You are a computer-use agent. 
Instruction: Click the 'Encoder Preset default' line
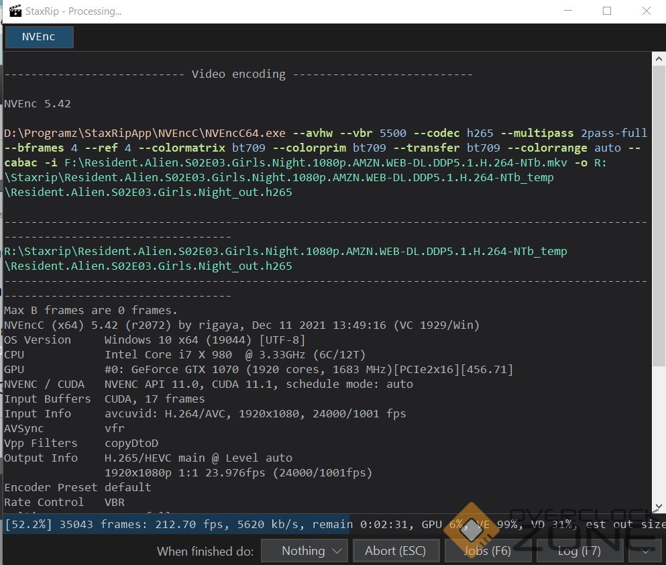pos(77,487)
